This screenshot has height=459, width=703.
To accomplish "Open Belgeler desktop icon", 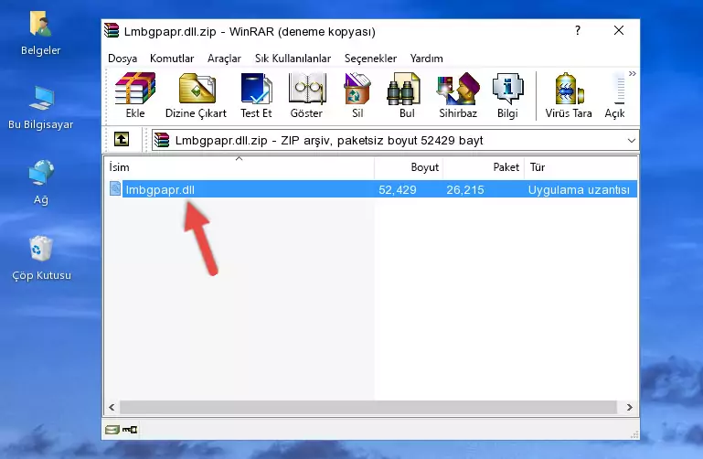I will [40, 33].
